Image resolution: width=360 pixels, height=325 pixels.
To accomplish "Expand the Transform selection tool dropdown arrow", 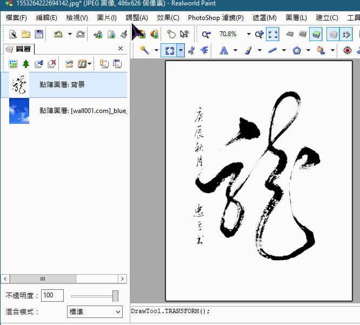I will [x=181, y=50].
